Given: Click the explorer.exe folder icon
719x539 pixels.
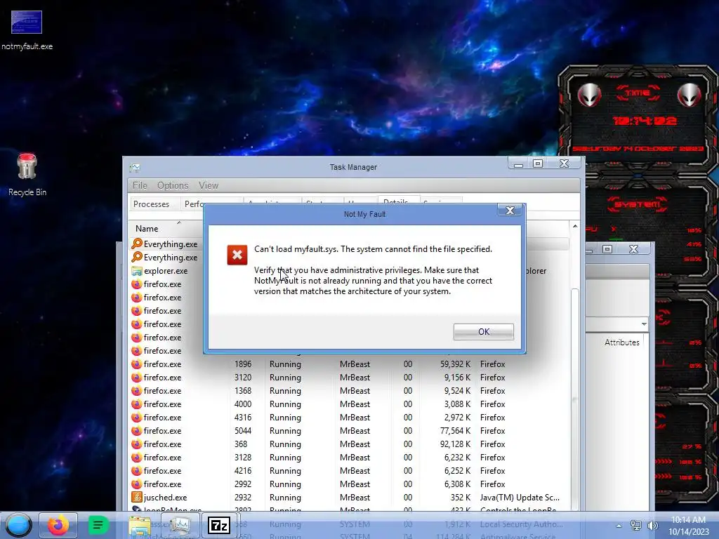Looking at the screenshot, I should coord(137,270).
